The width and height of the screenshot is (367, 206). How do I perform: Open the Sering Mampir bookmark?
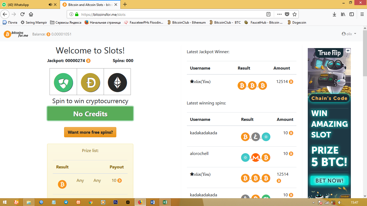[34, 23]
